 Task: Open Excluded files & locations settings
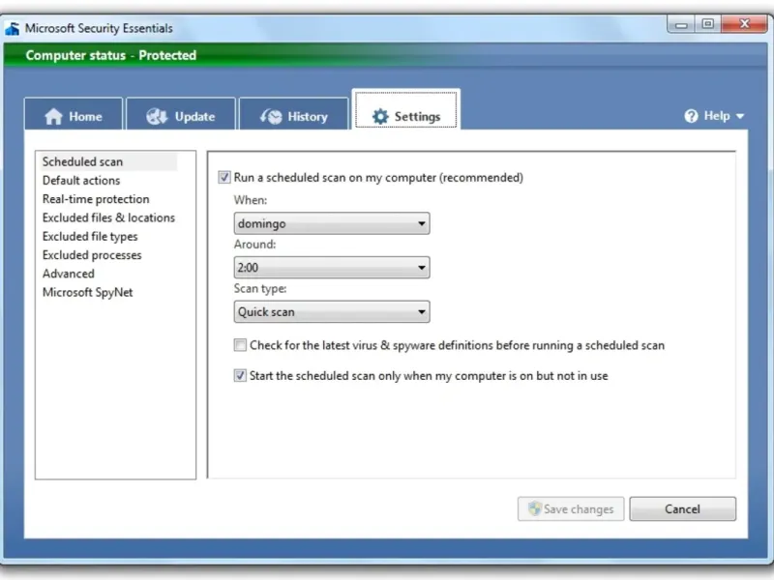(108, 217)
